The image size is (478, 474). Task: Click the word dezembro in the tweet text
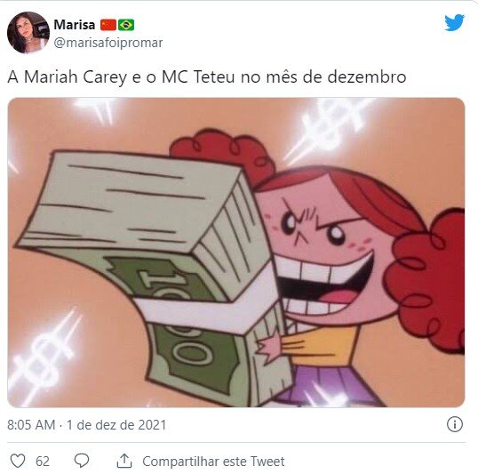coord(367,76)
